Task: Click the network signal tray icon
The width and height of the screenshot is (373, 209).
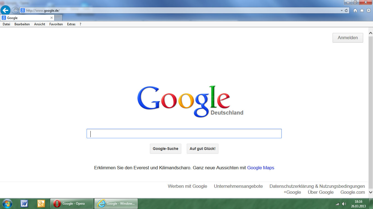Action: pos(338,204)
